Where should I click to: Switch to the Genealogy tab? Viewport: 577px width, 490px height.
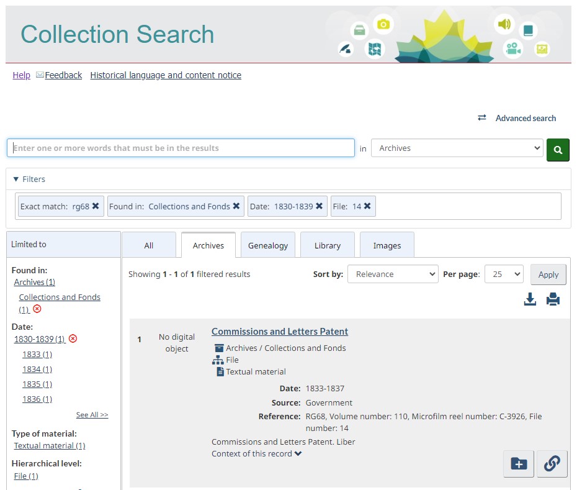[267, 245]
